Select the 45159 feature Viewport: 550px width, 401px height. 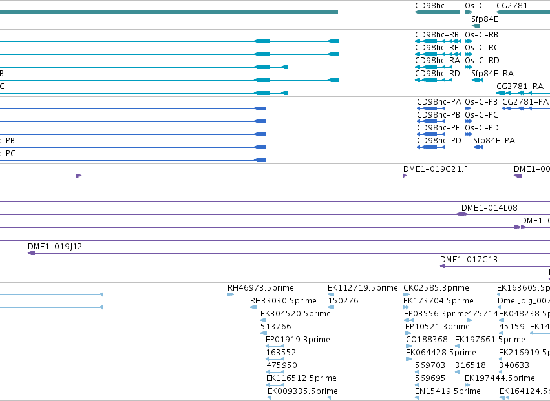pyautogui.click(x=502, y=333)
